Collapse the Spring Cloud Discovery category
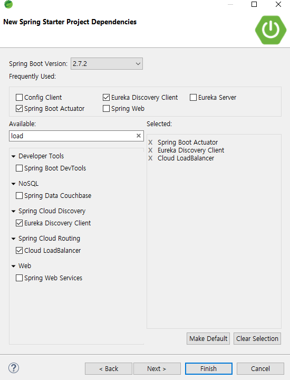Screen dimensions: 290x380 (13, 211)
